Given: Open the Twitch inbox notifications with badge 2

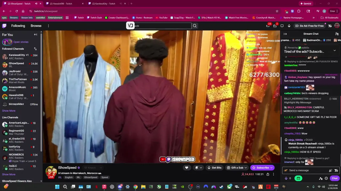Looking at the screenshot, I should pos(275,26).
